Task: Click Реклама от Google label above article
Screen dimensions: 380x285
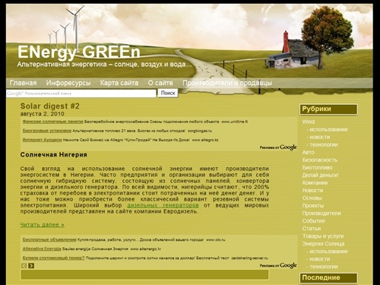Action: tap(278, 147)
